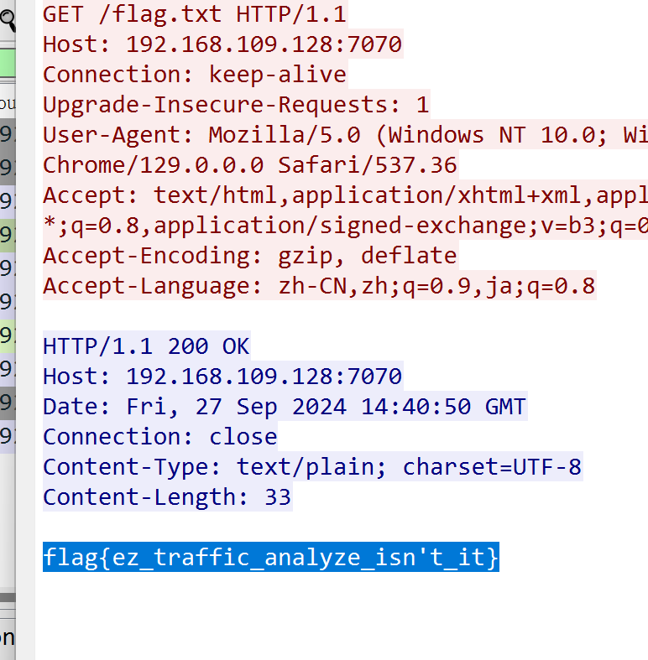
Task: Click the Connection: close header line
Action: click(x=160, y=436)
